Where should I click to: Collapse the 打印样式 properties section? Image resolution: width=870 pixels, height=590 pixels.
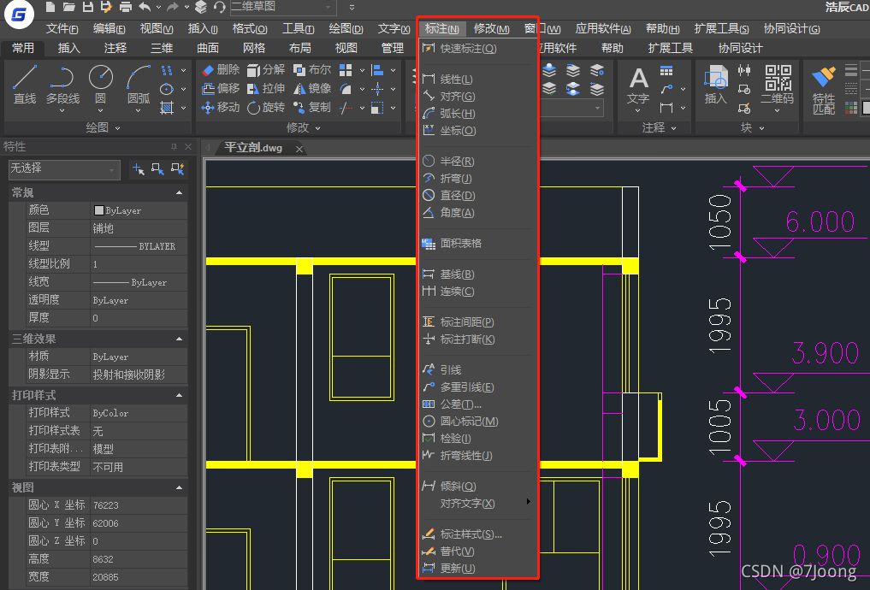click(179, 395)
